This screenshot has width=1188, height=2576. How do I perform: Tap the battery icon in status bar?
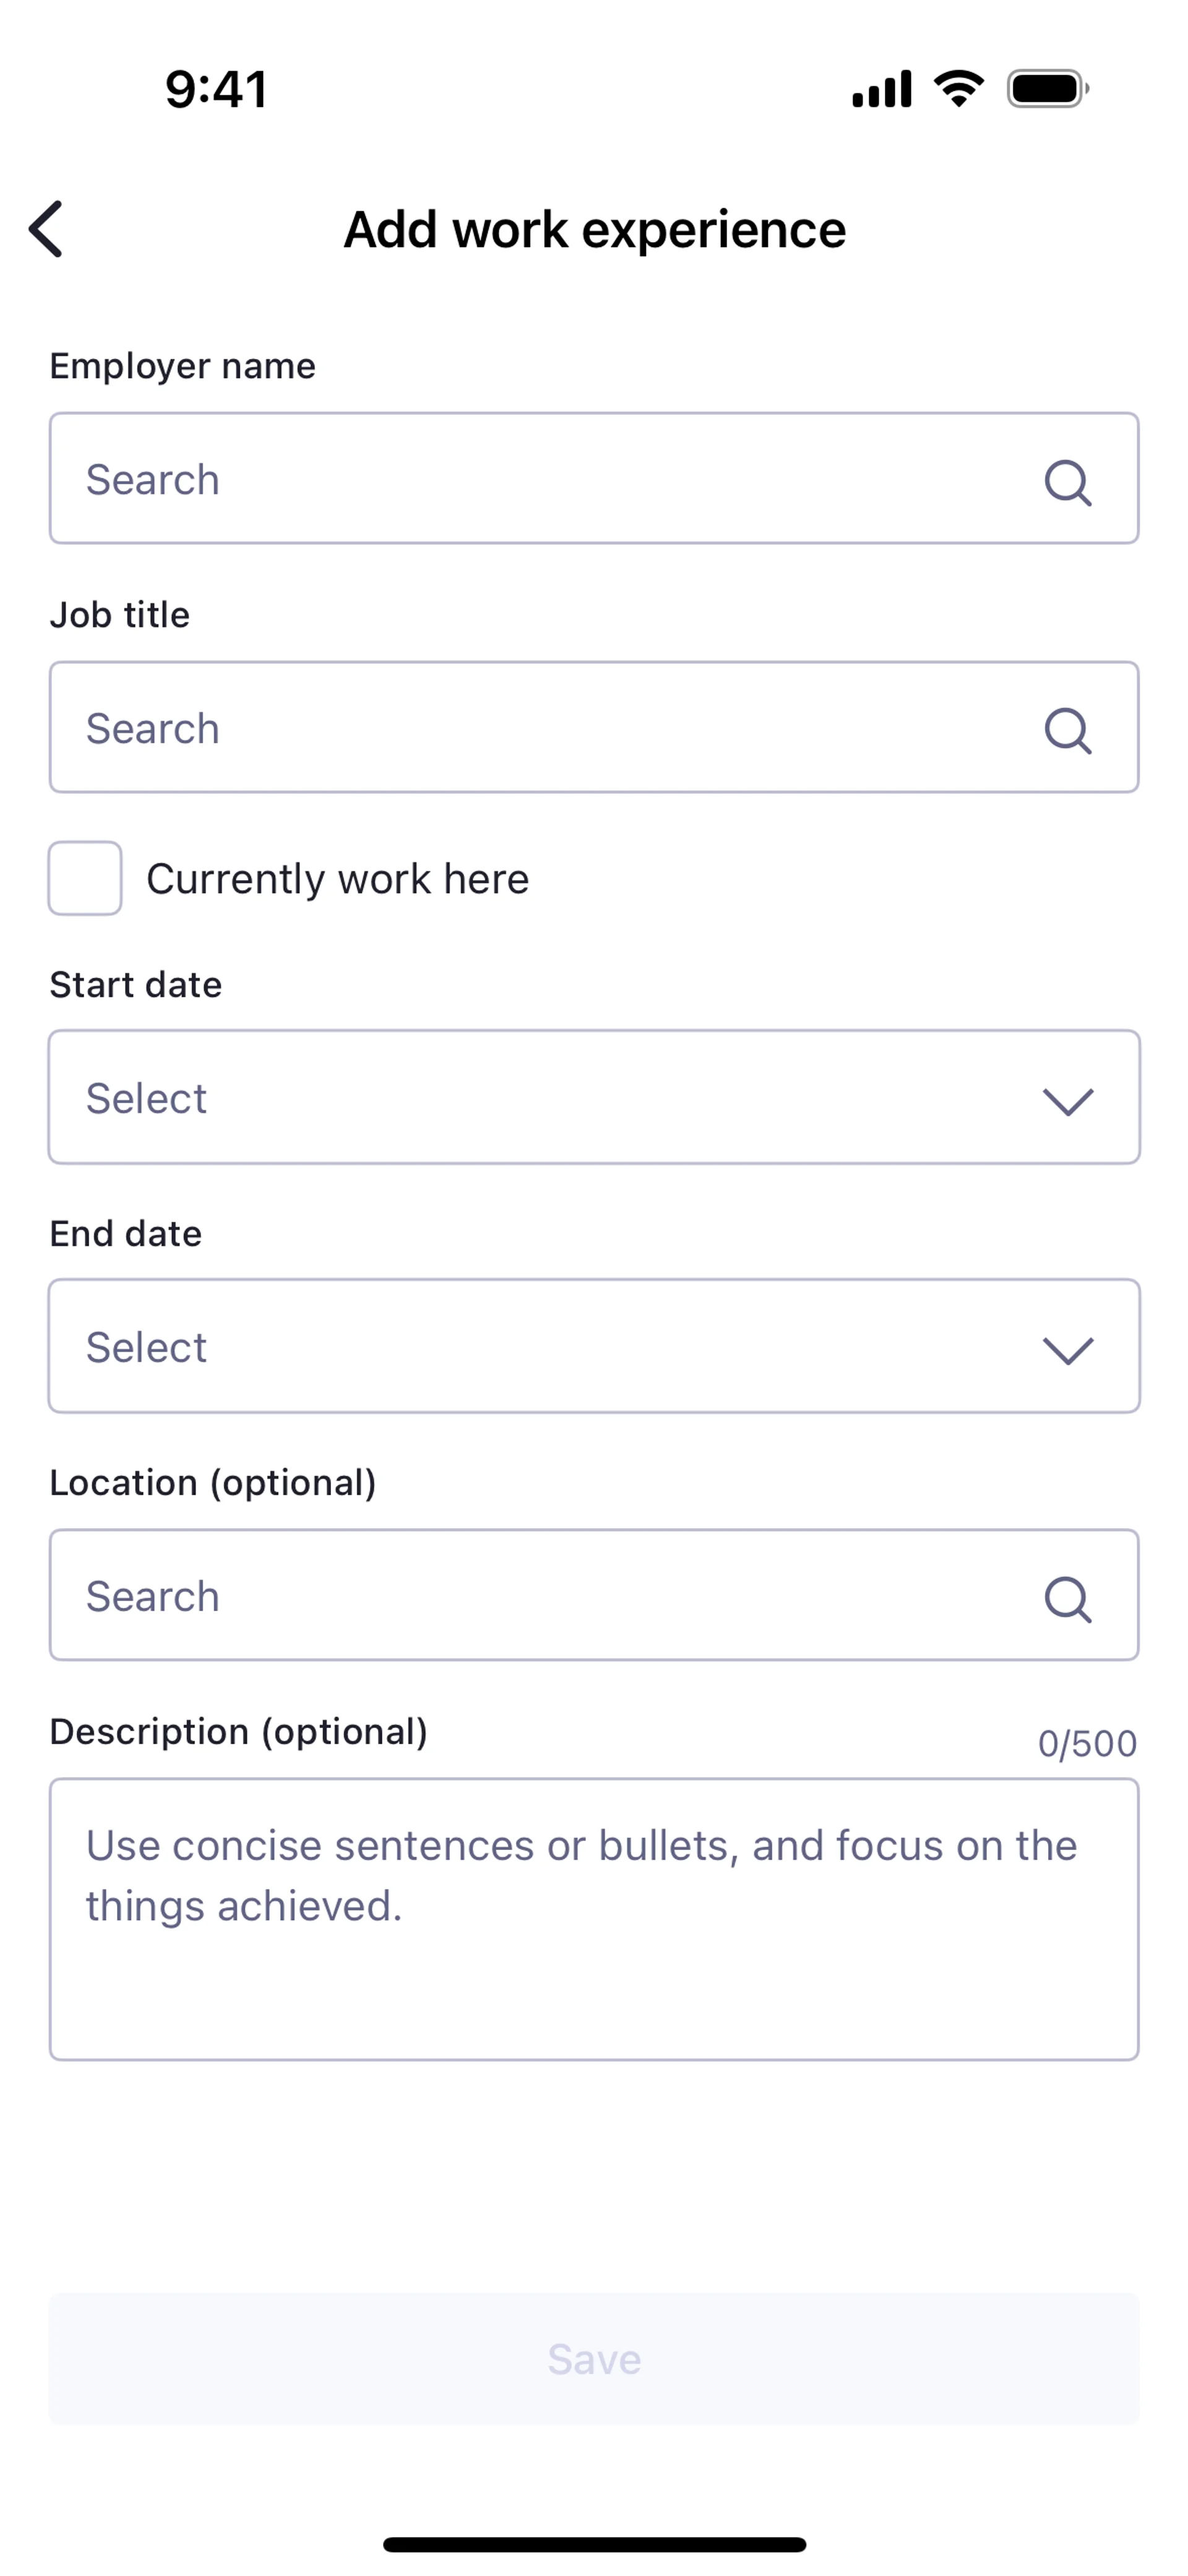coord(1046,89)
